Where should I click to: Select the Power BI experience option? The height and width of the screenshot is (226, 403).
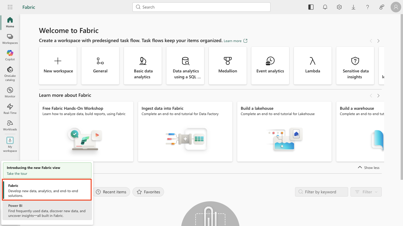(x=47, y=210)
